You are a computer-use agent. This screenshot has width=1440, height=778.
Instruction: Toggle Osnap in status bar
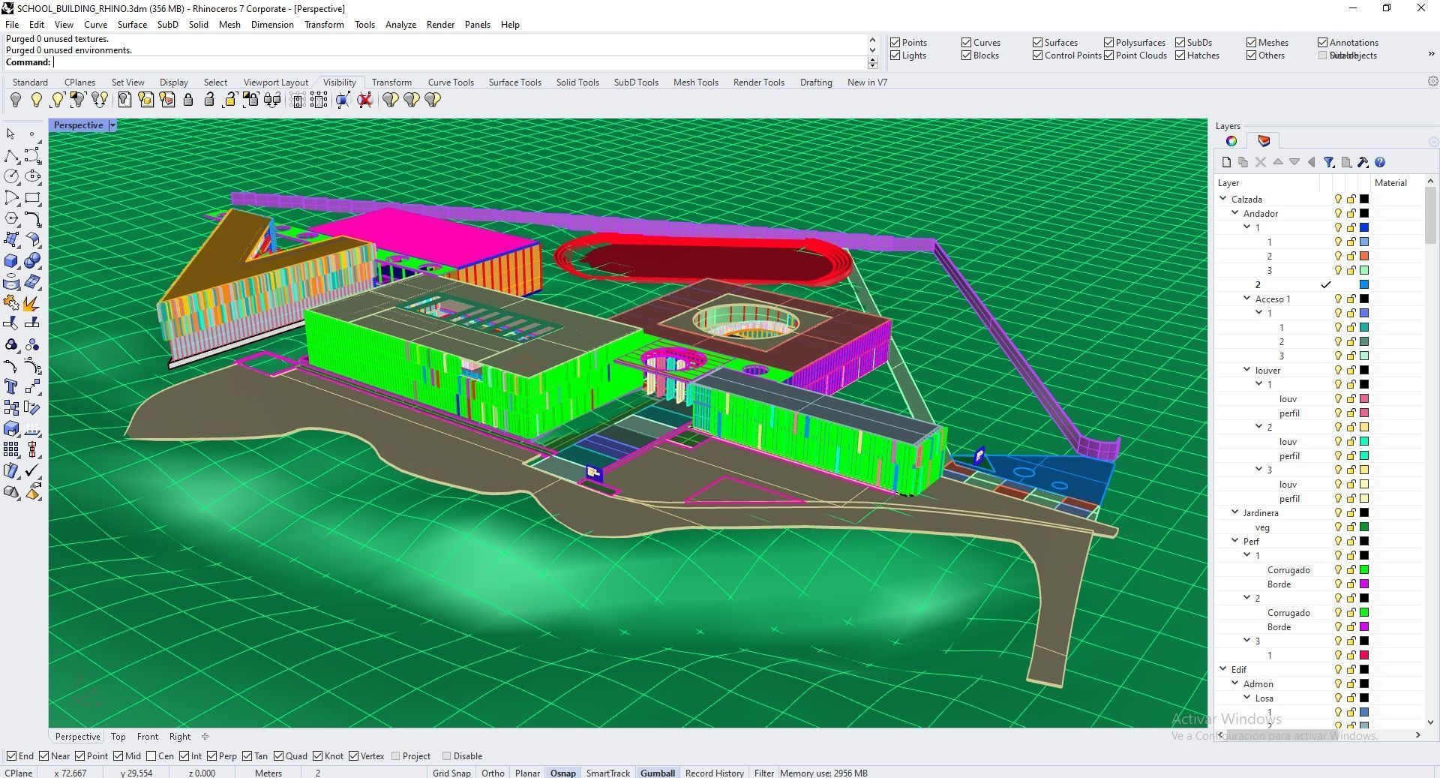(x=563, y=773)
